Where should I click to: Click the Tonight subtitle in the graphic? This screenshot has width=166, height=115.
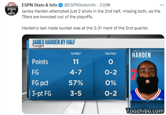[38, 46]
